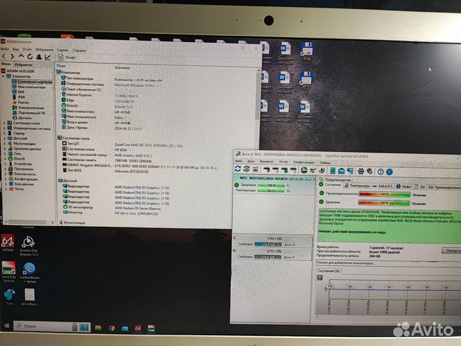Open Acronis Disk Director 12.5 desktop shortcut
The image size is (461, 346).
[x=29, y=246]
